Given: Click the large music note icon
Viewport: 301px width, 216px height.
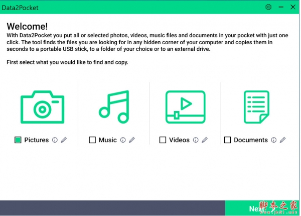Looking at the screenshot, I should point(114,107).
